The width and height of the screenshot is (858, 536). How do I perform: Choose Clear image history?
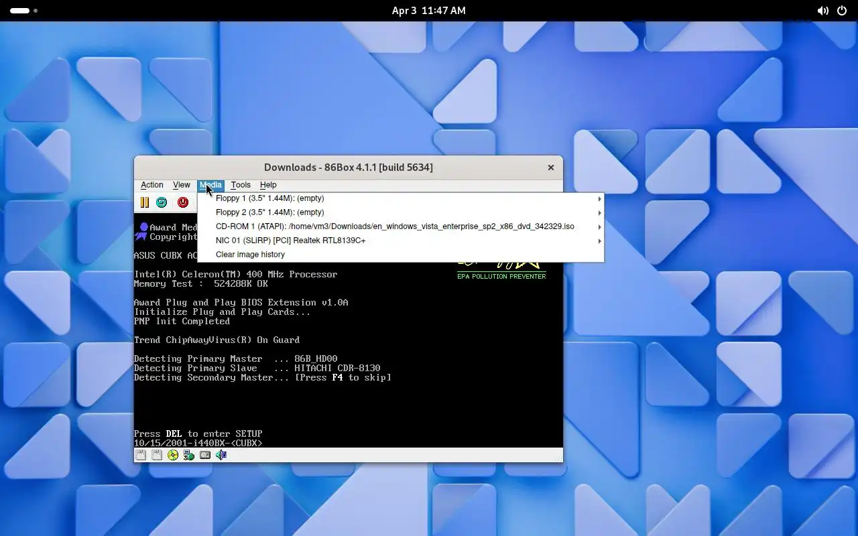[401, 255]
